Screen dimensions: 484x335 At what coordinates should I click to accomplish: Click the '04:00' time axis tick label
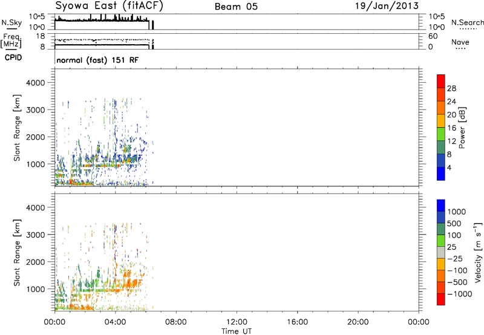pos(115,322)
